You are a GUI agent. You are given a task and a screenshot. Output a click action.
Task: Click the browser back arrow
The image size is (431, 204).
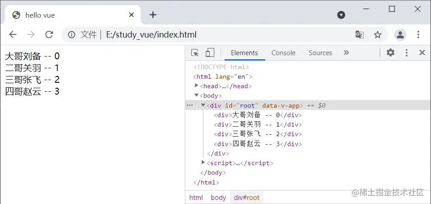tap(13, 34)
